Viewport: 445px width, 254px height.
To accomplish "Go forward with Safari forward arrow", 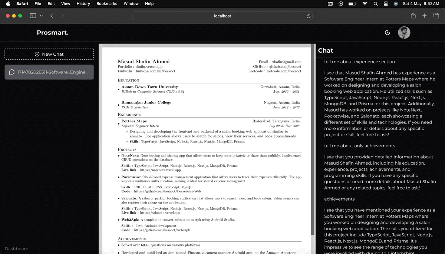I will point(63,16).
